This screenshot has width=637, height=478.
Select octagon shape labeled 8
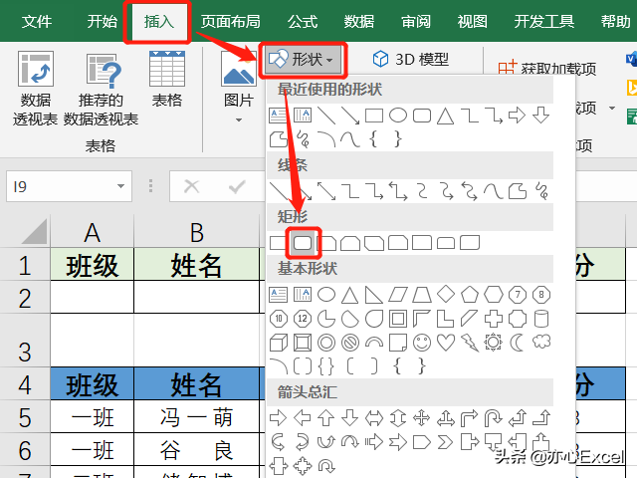541,295
